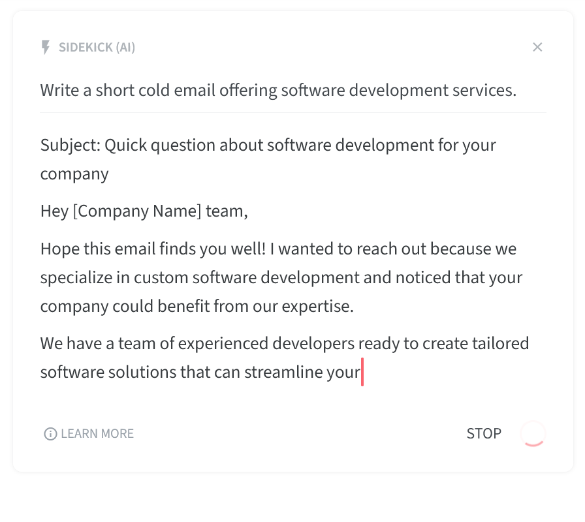Screen dimensions: 585x522
Task: Click the red text cursor after "your"
Action: pos(362,372)
